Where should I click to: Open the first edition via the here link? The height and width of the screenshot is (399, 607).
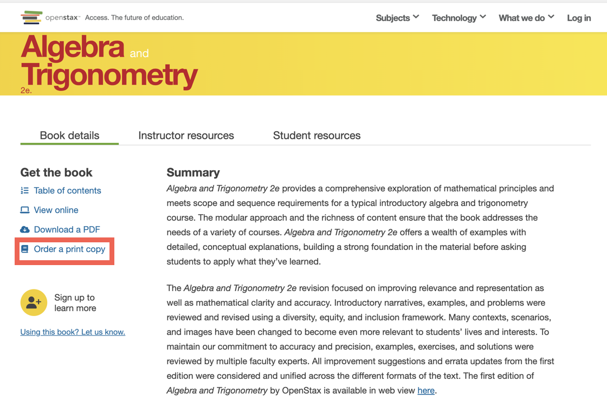426,390
